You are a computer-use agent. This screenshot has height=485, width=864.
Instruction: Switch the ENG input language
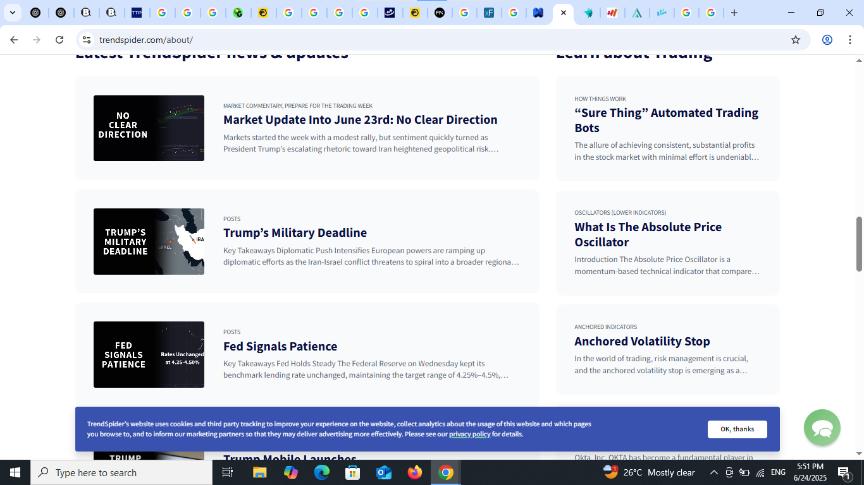click(x=778, y=472)
